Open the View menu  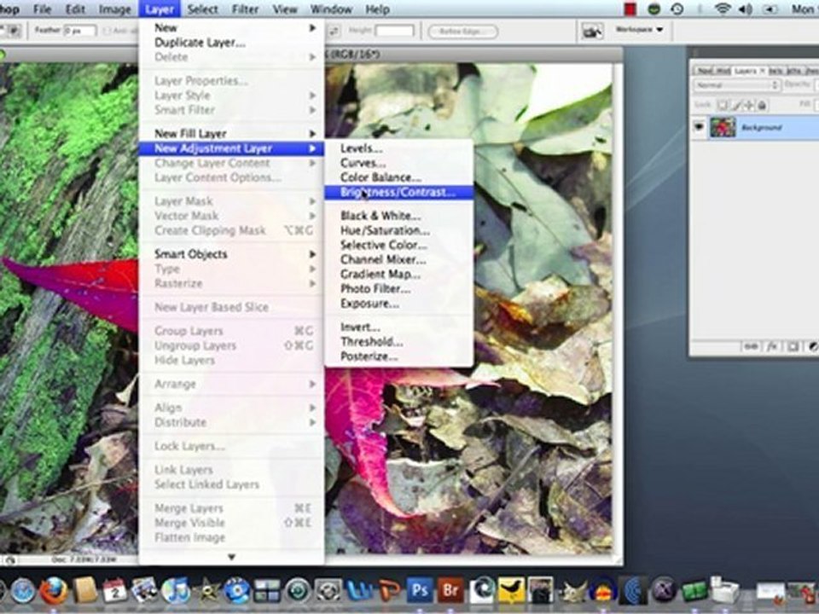pos(285,9)
